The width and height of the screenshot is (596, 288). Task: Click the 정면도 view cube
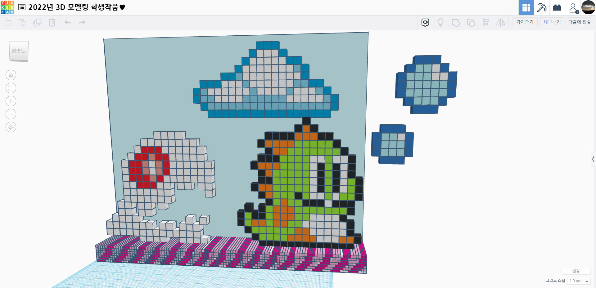(x=19, y=51)
